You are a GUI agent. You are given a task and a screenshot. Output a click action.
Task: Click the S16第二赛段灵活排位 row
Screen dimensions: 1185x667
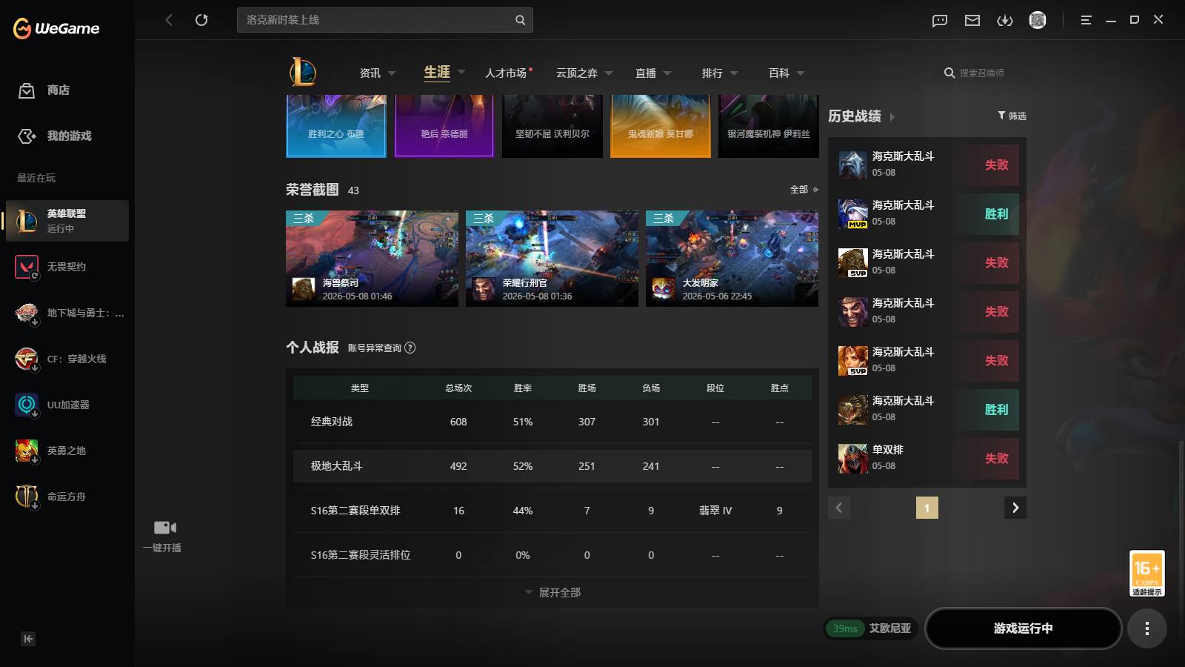click(553, 555)
